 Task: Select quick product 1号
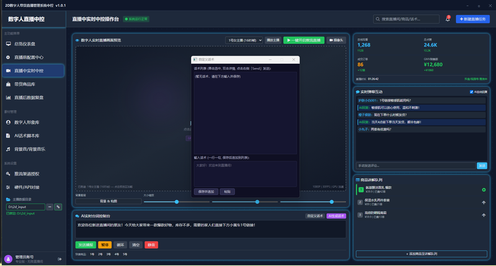pos(92,254)
